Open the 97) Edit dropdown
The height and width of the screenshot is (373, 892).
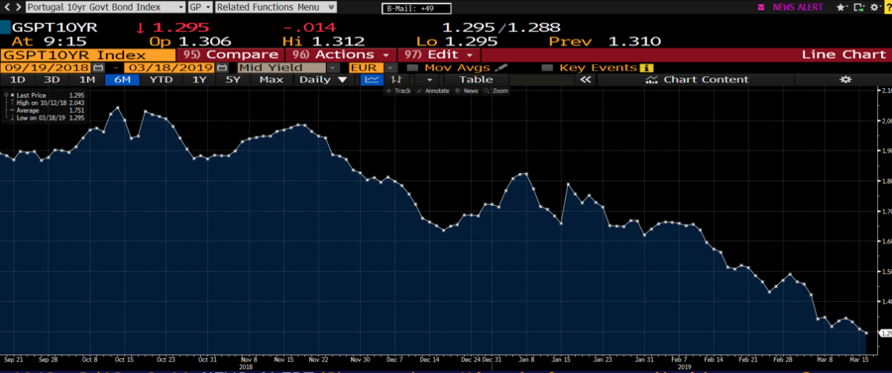439,55
